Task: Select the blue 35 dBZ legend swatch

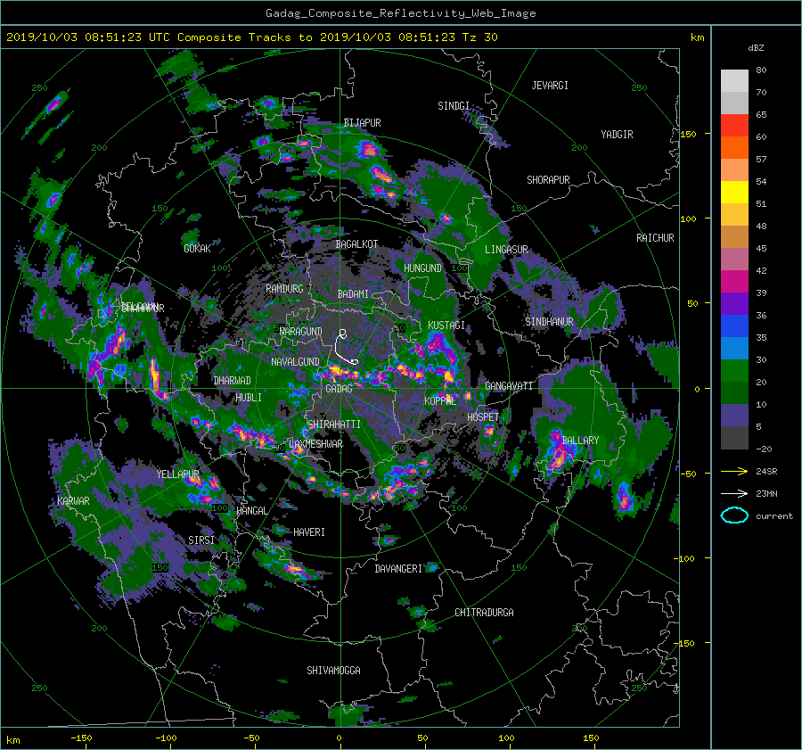Action: tap(734, 326)
